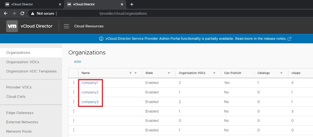Click the info icon in blue banner
The width and height of the screenshot is (313, 137).
[101, 39]
